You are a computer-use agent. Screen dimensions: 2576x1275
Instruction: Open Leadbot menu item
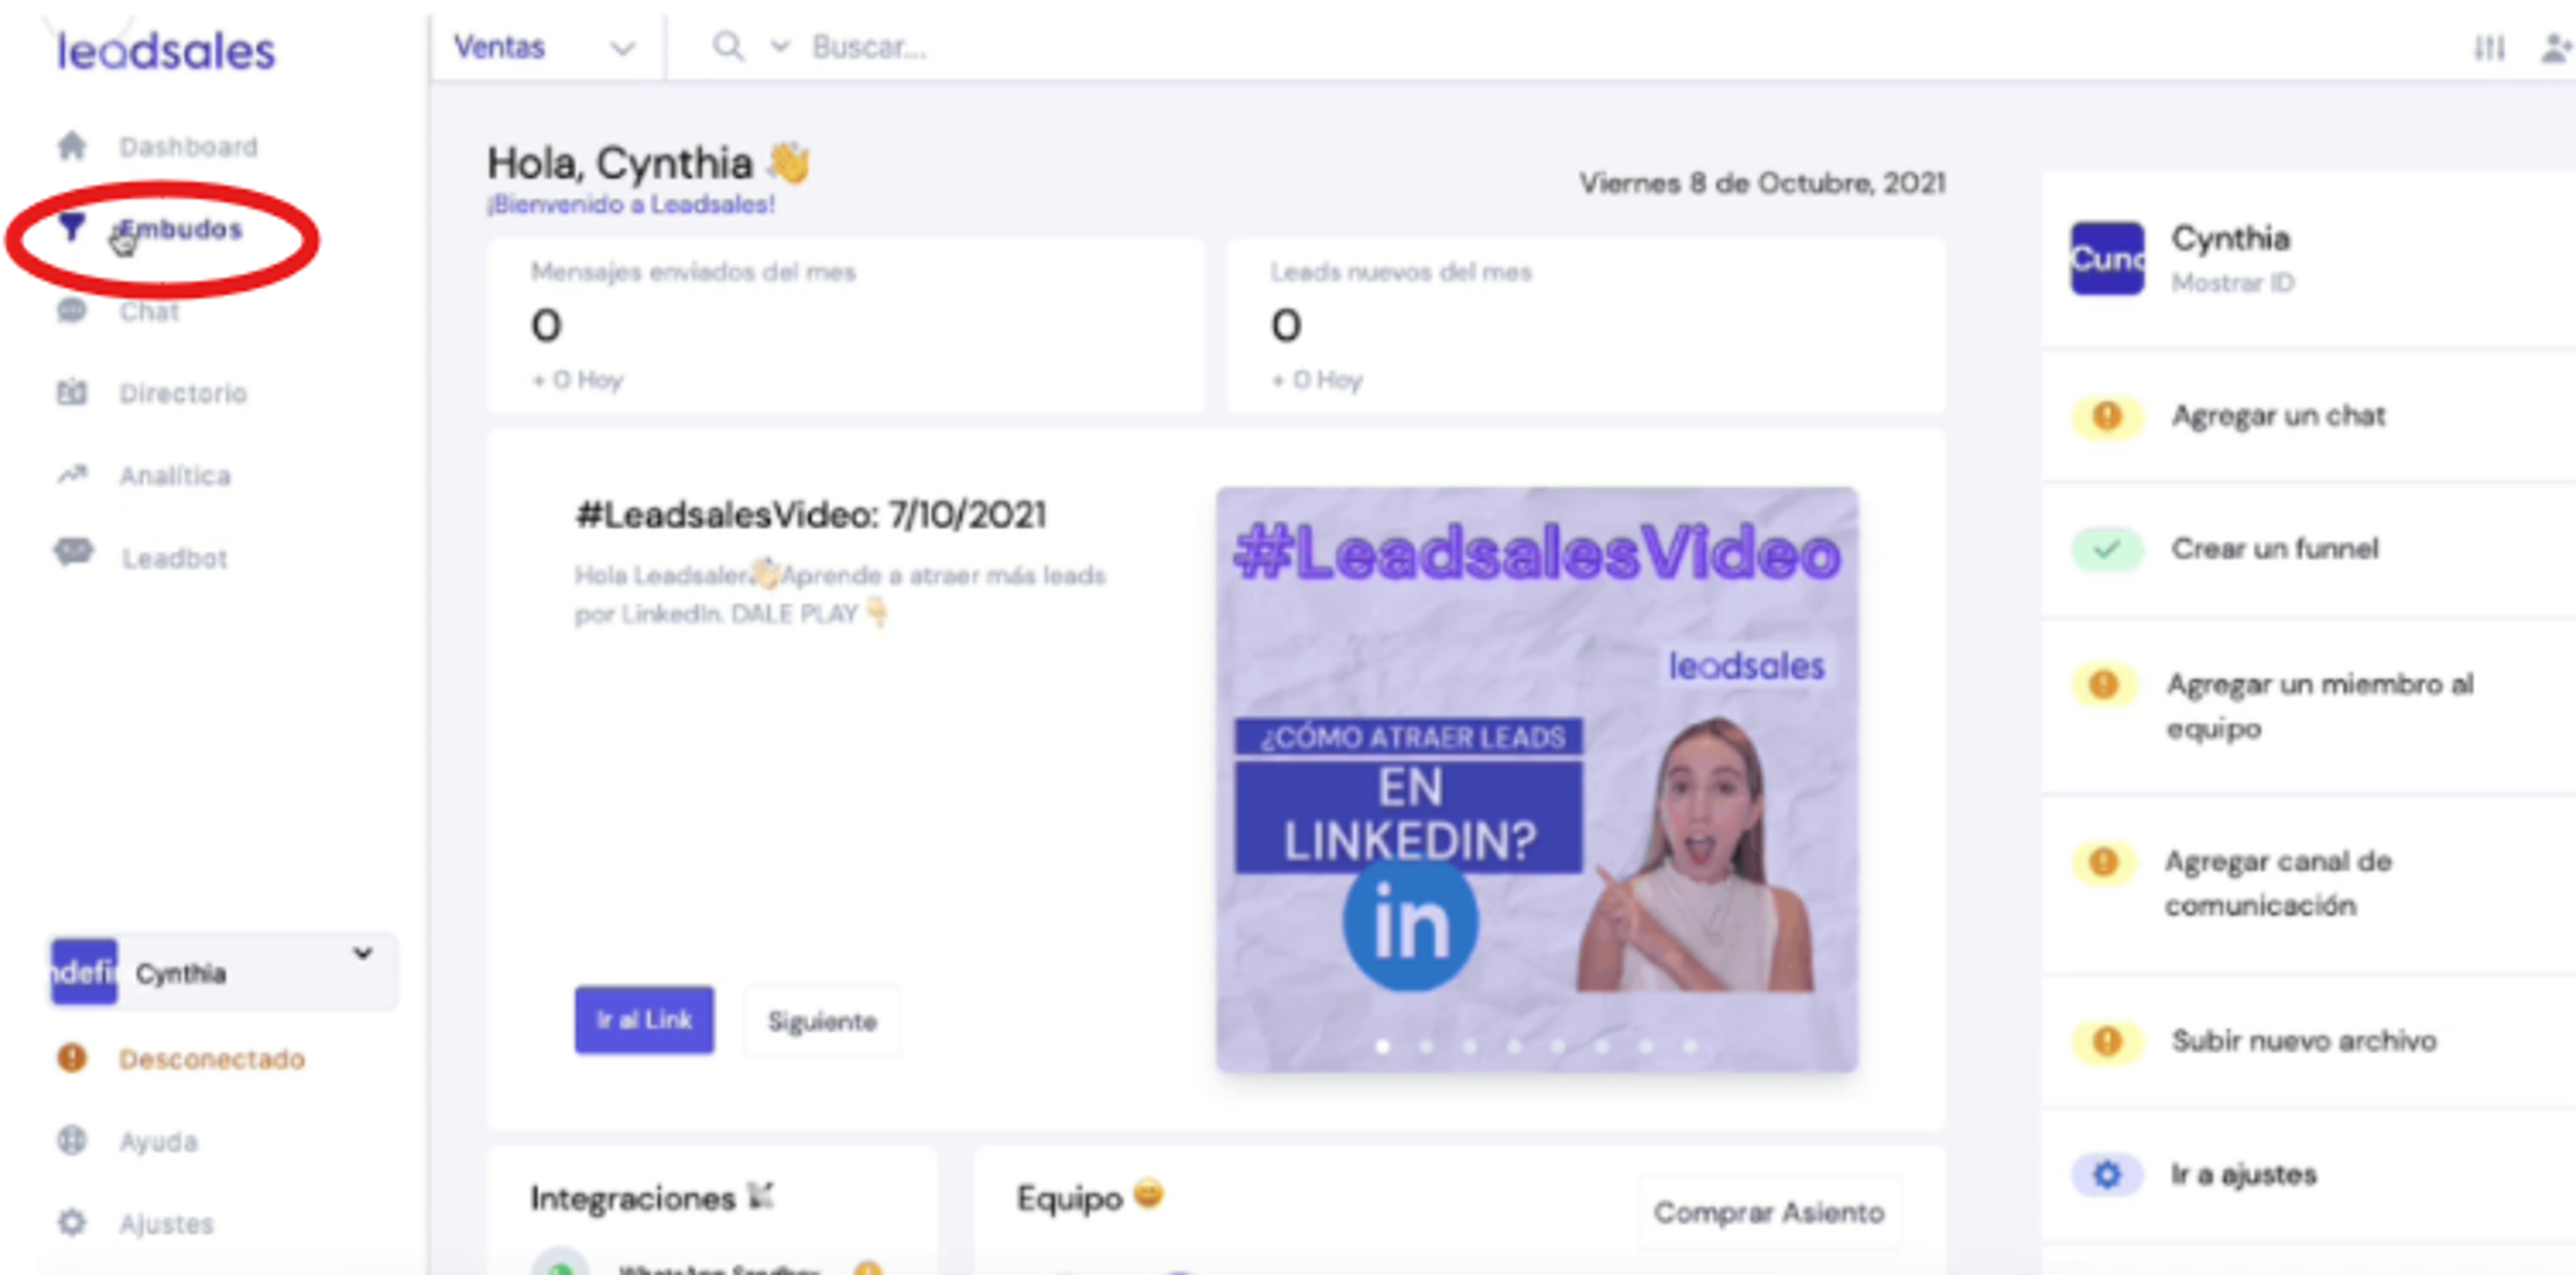tap(175, 558)
